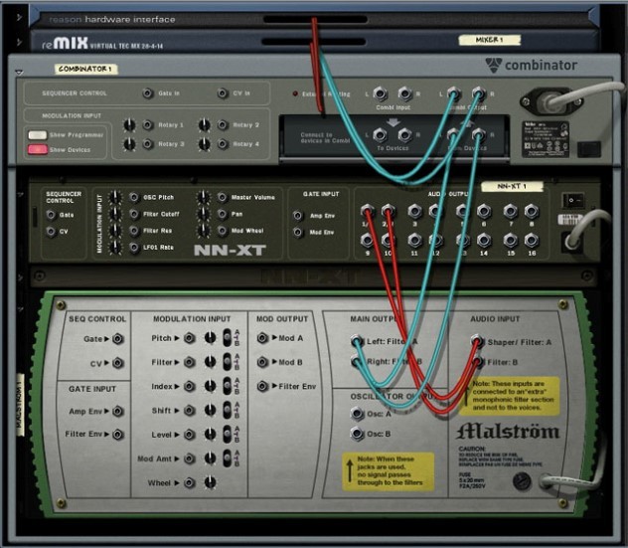Screen dimensions: 628x548
Task: Click the Malström Seq Control Gate jack
Action: point(117,339)
